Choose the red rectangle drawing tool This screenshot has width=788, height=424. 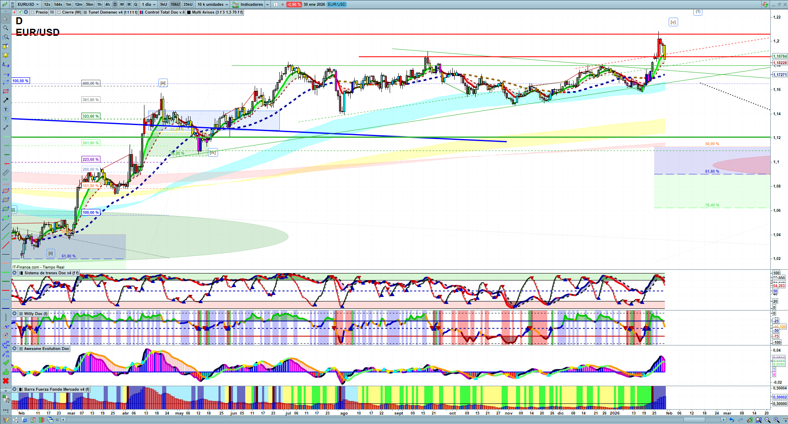tap(6, 91)
